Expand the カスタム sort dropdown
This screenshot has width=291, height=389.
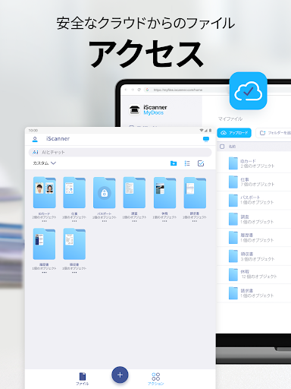44,163
